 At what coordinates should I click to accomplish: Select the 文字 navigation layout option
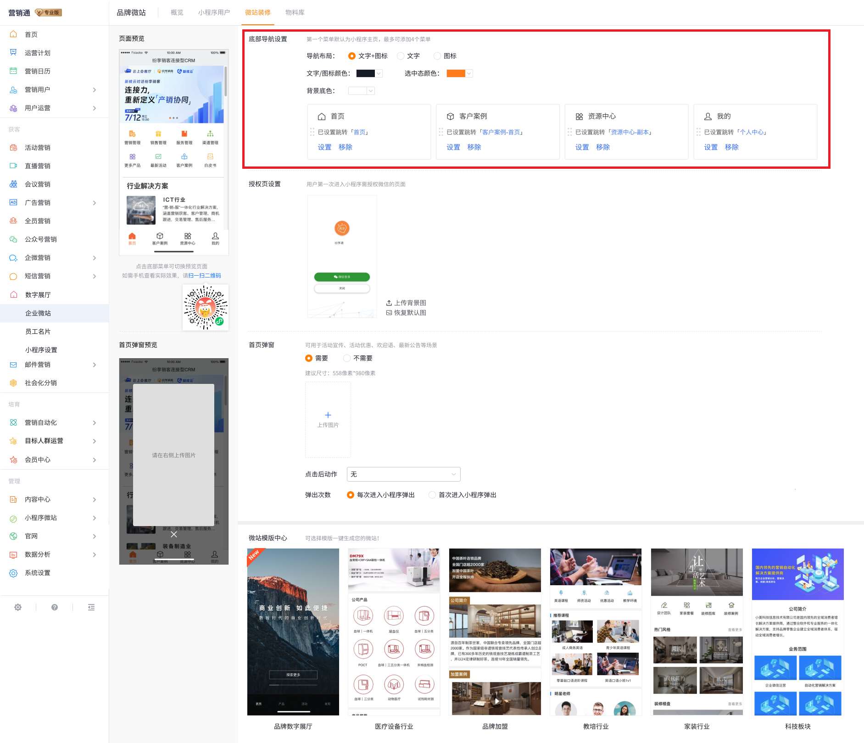tap(400, 55)
